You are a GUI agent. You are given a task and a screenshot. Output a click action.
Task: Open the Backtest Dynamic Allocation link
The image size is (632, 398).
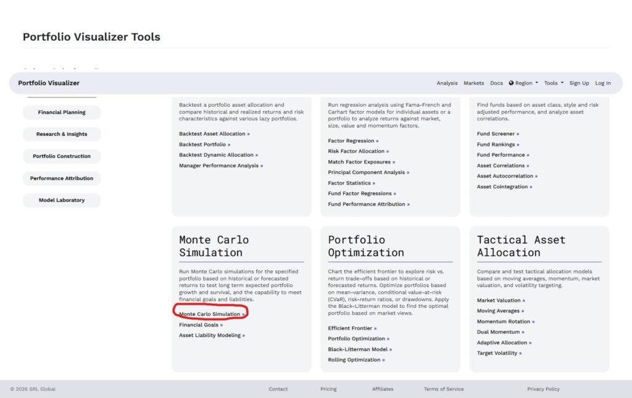(x=218, y=155)
